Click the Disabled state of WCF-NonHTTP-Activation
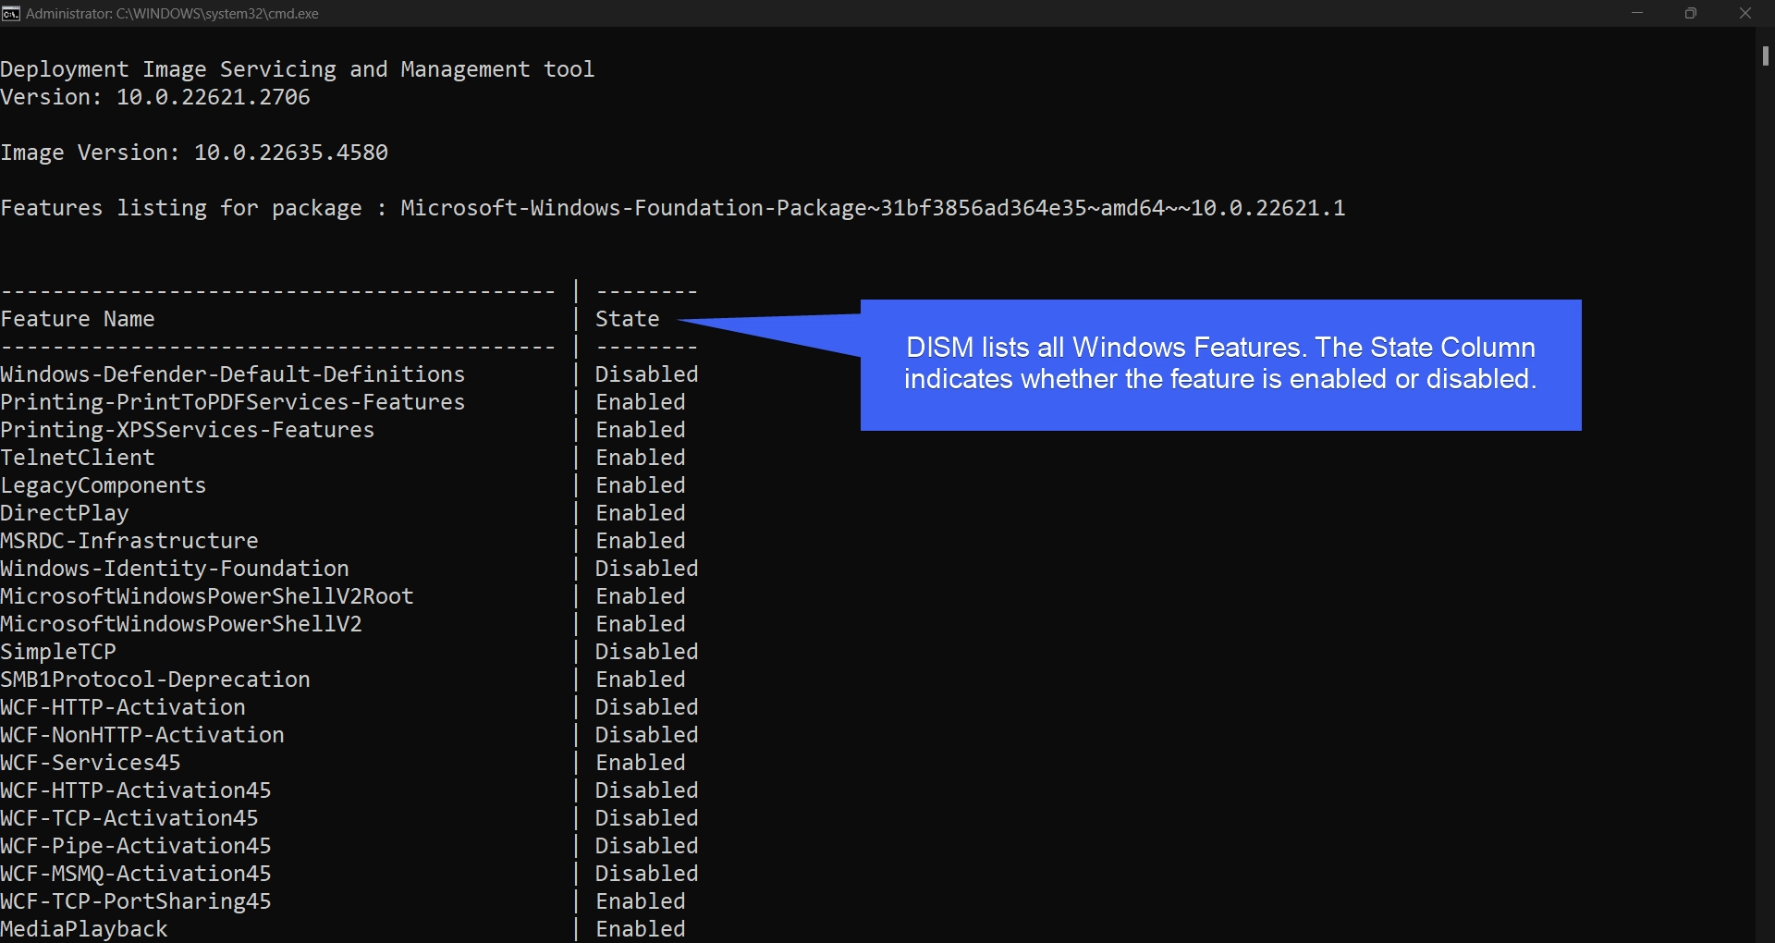The image size is (1775, 943). [647, 735]
